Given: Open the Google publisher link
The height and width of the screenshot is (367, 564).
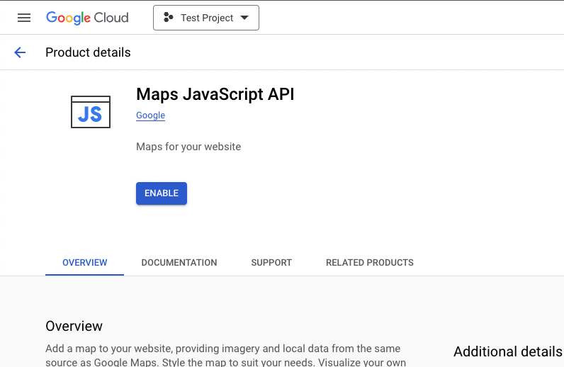Looking at the screenshot, I should [150, 115].
